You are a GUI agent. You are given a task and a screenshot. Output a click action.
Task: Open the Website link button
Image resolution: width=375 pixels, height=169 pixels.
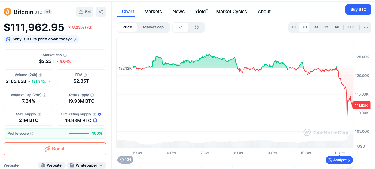click(51, 165)
